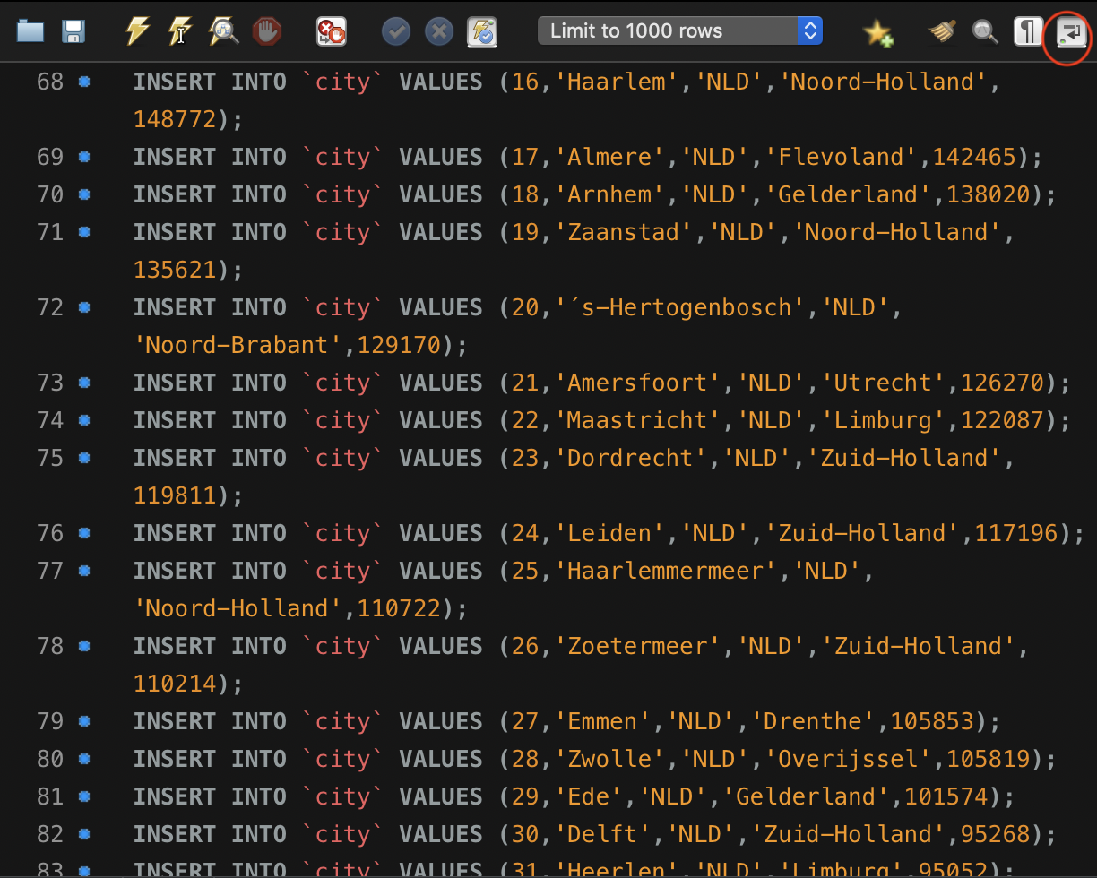Viewport: 1097px width, 878px height.
Task: Click the blue statement marker on line 68
Action: 84,82
